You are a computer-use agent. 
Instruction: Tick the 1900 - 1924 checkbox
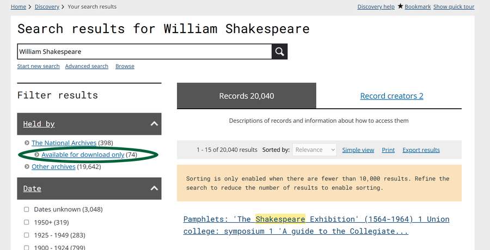(x=27, y=247)
